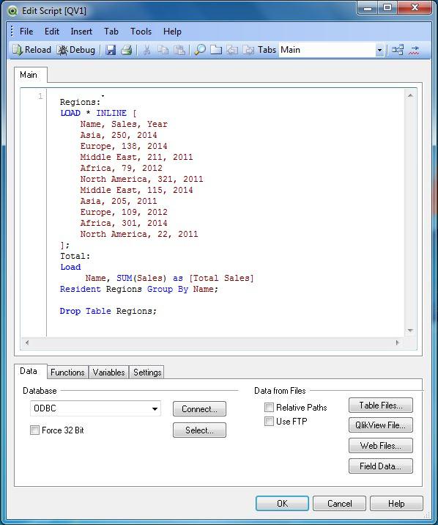Click the SUM(Sales) expression line

[x=170, y=278]
